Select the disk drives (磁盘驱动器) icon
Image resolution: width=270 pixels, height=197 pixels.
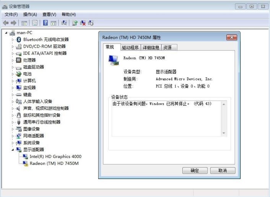pyautogui.click(x=19, y=67)
